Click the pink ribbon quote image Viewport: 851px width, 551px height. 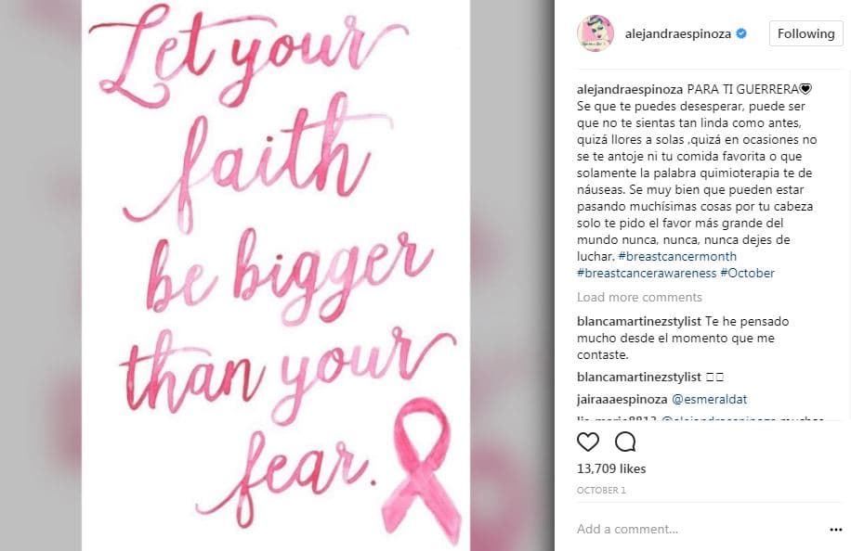pos(276,275)
